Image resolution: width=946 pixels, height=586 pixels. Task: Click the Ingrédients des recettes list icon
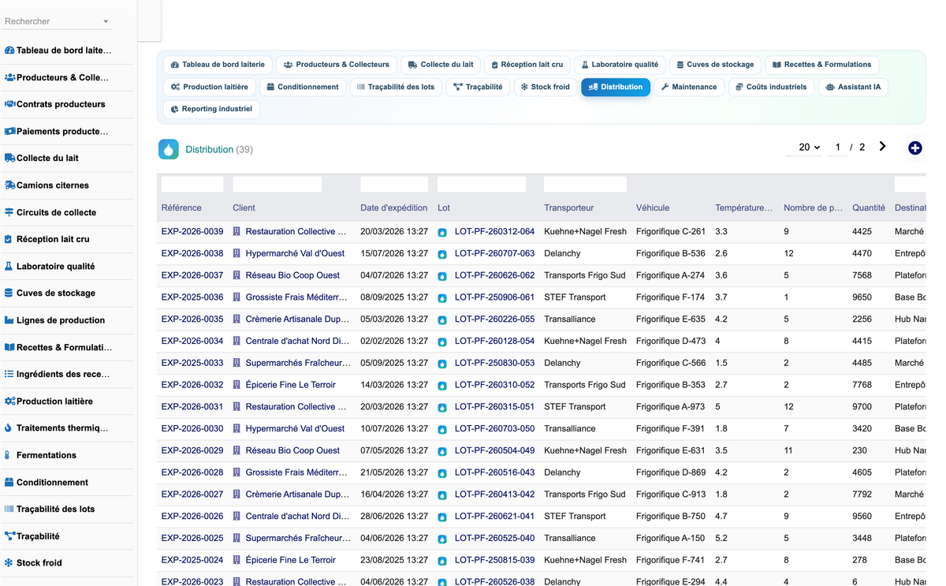tap(9, 374)
